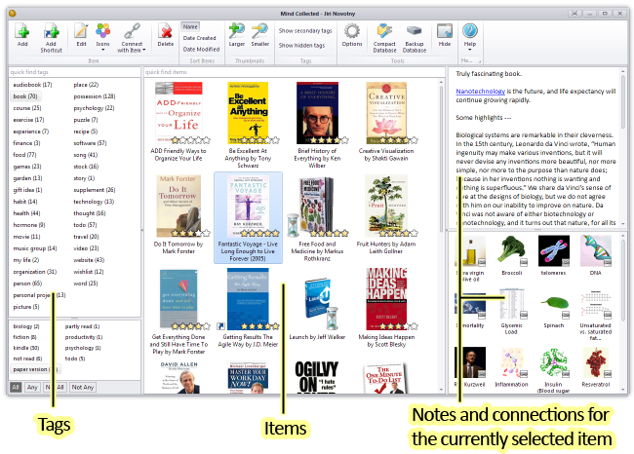Click the Edit pencil icon
Image resolution: width=634 pixels, height=454 pixels.
(x=81, y=31)
